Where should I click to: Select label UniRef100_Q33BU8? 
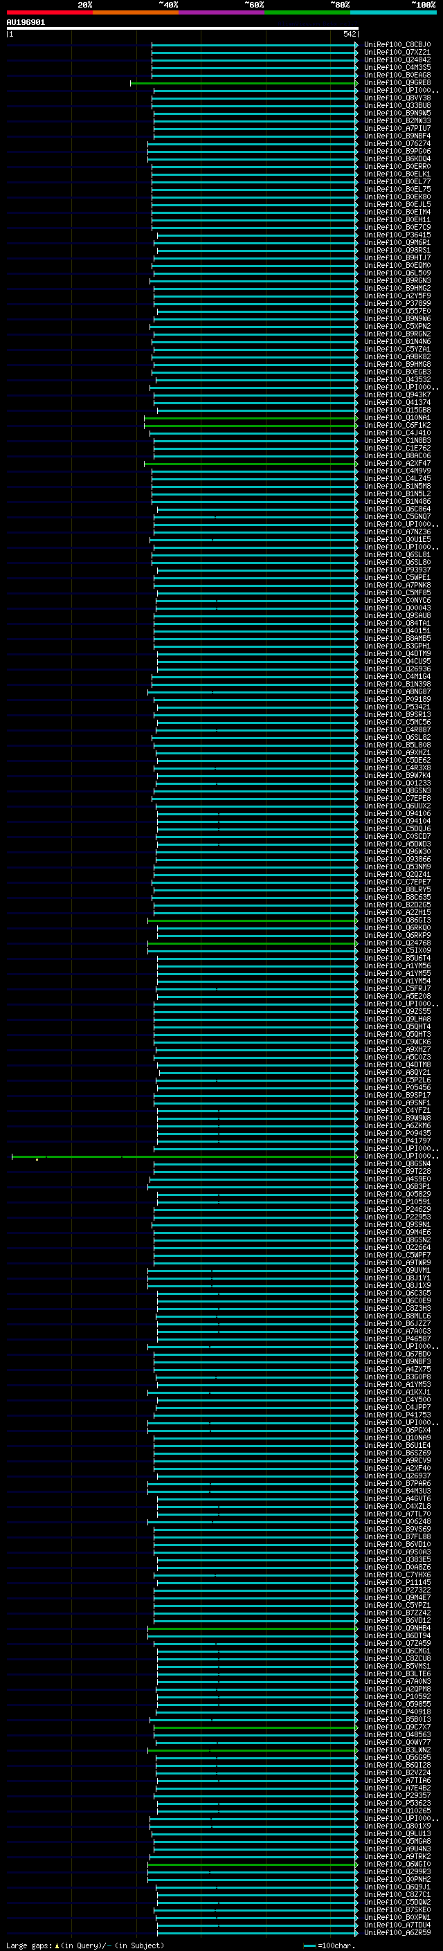pyautogui.click(x=397, y=106)
